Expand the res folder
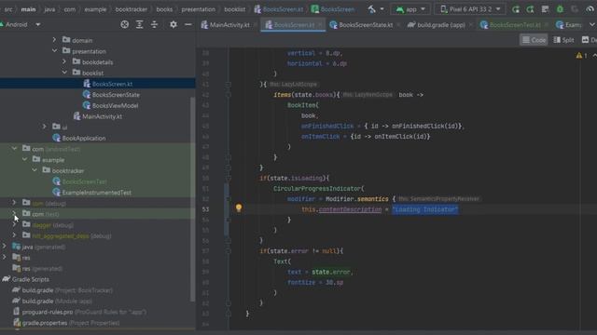This screenshot has height=335, width=597. 4,257
